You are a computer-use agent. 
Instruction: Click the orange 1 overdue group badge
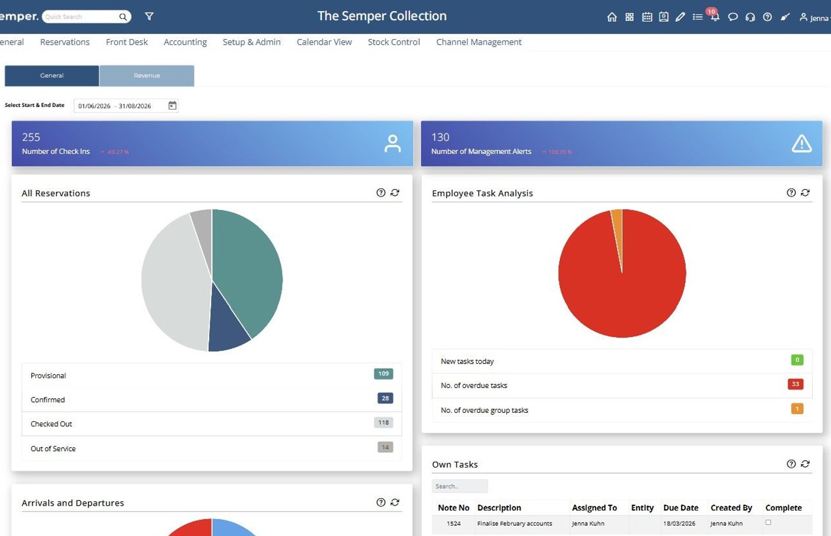click(797, 409)
